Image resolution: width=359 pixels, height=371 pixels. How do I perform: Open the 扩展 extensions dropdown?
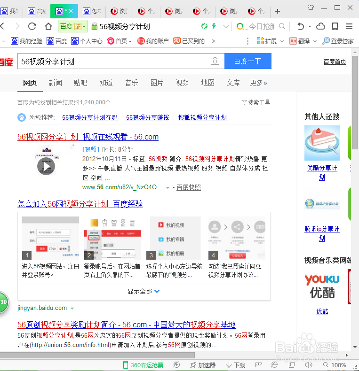[270, 41]
